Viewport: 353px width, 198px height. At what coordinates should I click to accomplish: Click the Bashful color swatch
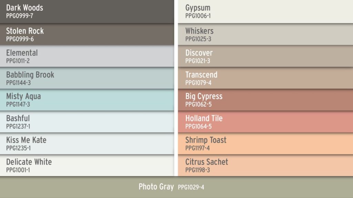87,122
